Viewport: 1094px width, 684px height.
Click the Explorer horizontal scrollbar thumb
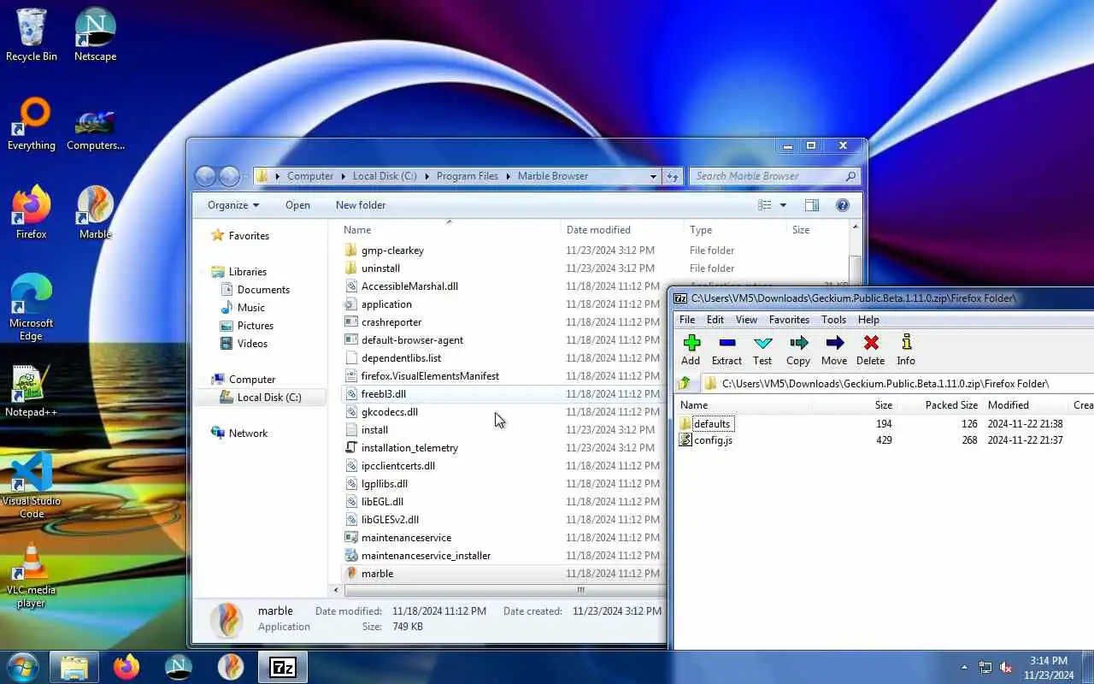pyautogui.click(x=581, y=590)
